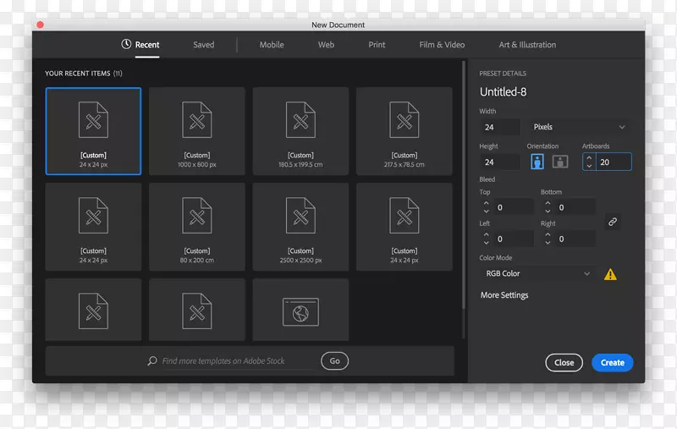Open the Saved tab
Viewport: 677px width, 429px height.
coord(203,45)
